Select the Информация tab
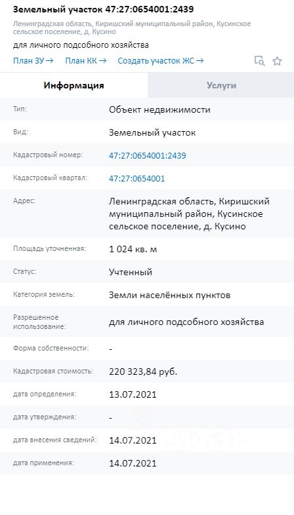Viewport: 294px width, 515px height. 74,85
